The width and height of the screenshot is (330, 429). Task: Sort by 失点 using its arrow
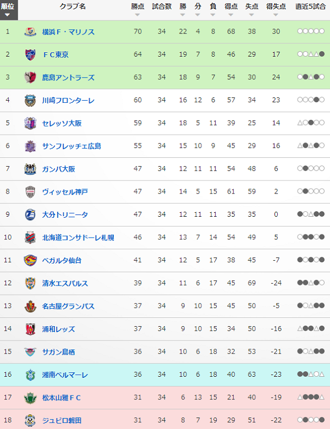coord(251,15)
